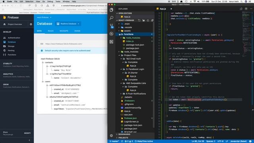254x143 pixels.
Task: Switch to USAGE tab in Firebase Database
Action: click(77, 31)
